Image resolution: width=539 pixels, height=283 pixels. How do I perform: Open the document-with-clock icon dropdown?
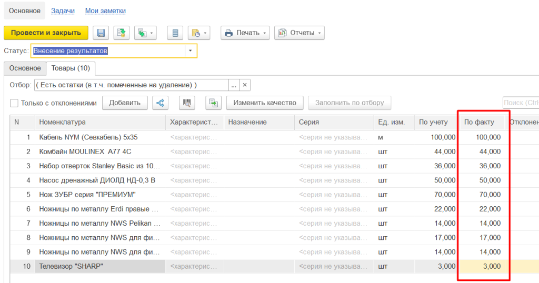(x=199, y=33)
